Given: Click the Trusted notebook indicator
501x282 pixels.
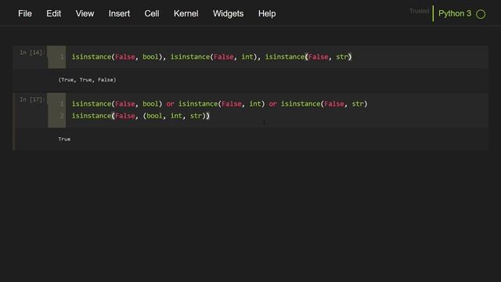Looking at the screenshot, I should click(x=420, y=11).
